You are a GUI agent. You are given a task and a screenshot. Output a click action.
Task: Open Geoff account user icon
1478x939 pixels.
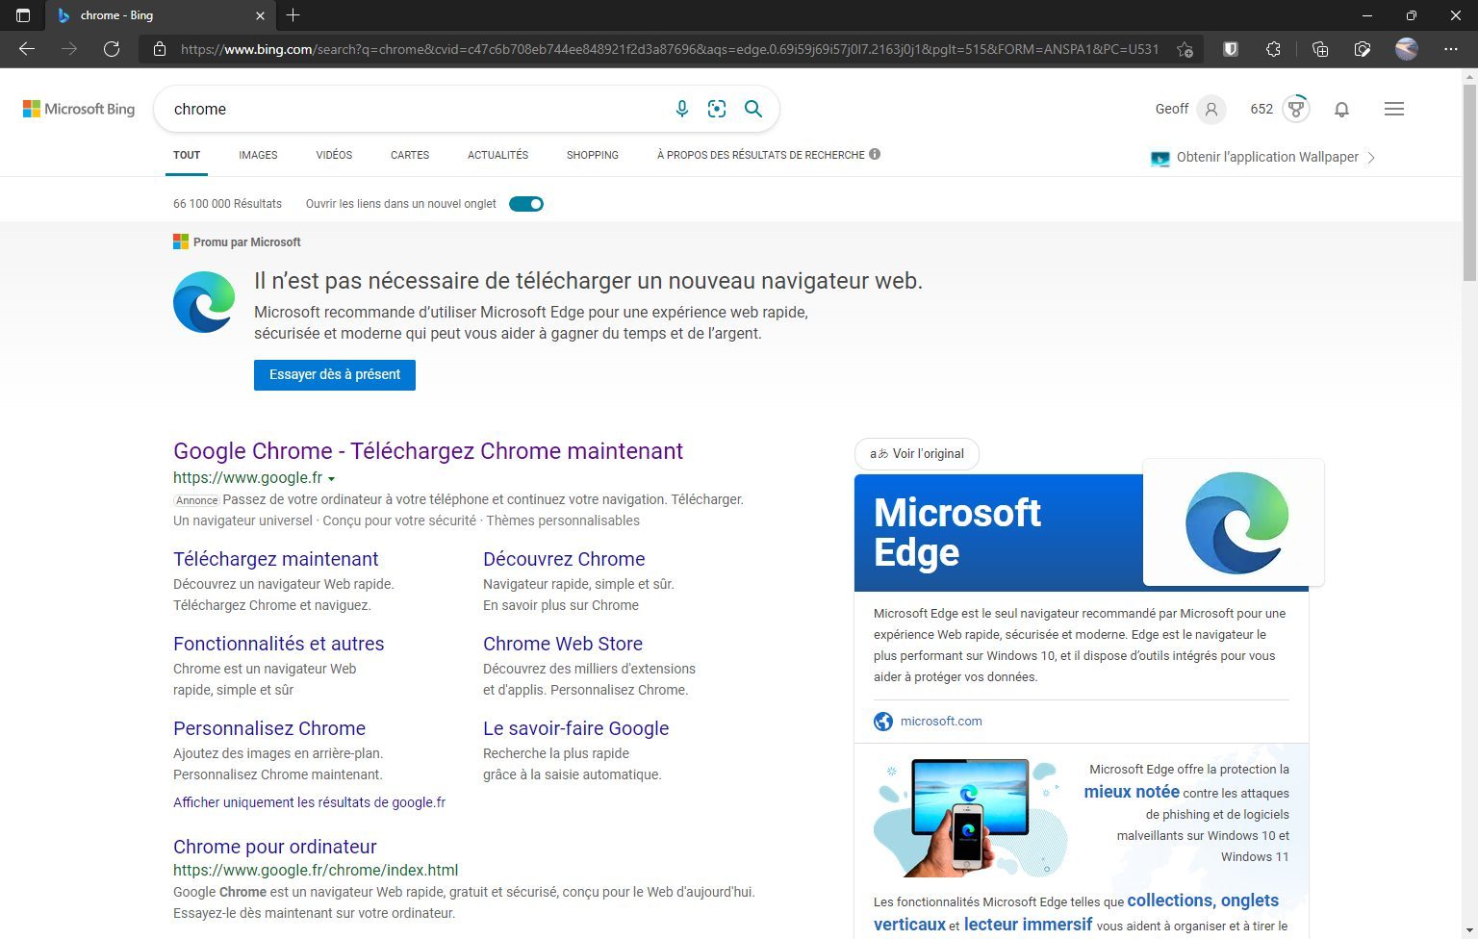pos(1211,109)
